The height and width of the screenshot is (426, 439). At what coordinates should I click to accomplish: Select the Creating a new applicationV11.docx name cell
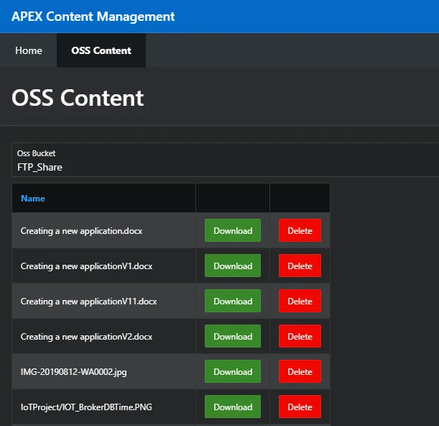pyautogui.click(x=104, y=302)
